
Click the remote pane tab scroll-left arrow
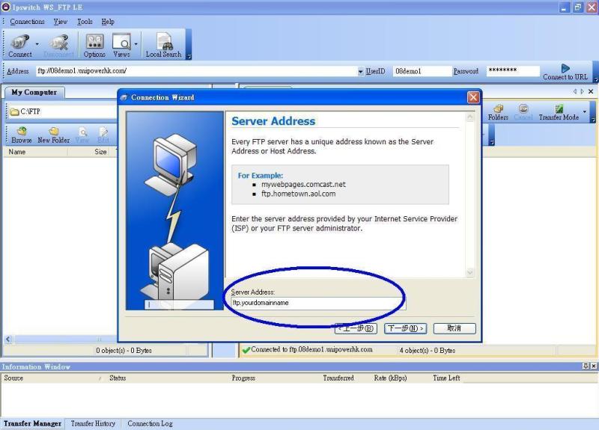(x=574, y=91)
